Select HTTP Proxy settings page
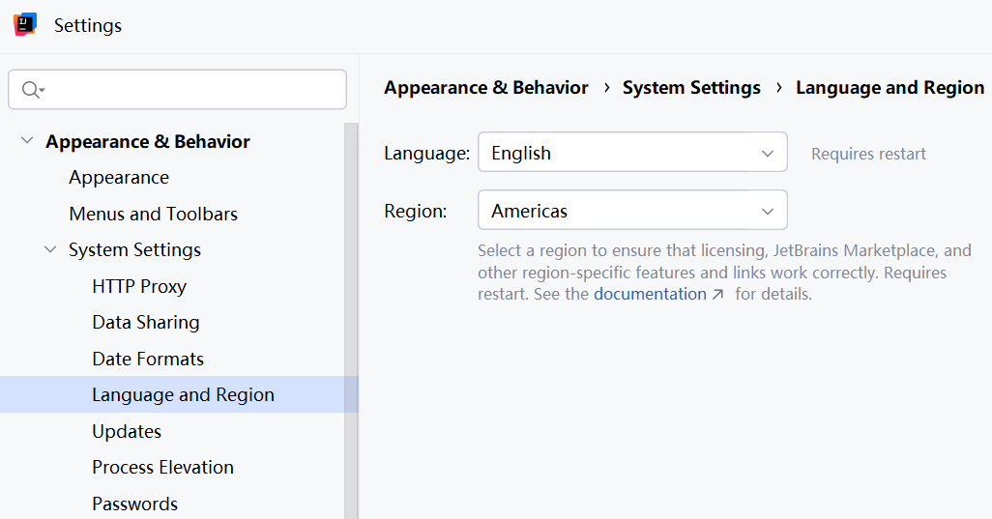The image size is (992, 519). [x=139, y=286]
